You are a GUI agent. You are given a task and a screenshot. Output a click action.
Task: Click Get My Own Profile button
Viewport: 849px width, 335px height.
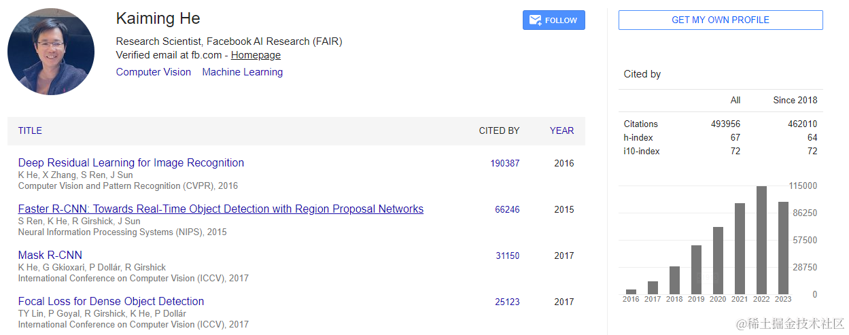[720, 20]
